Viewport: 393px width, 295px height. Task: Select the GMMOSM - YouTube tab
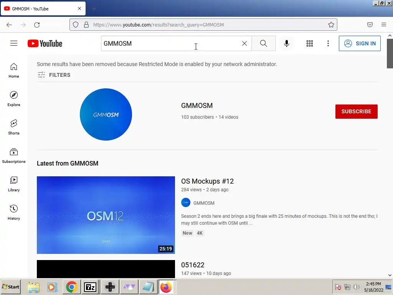click(43, 8)
